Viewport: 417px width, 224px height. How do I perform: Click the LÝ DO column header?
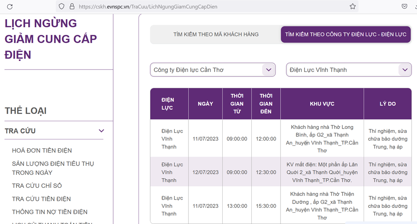[x=387, y=104]
